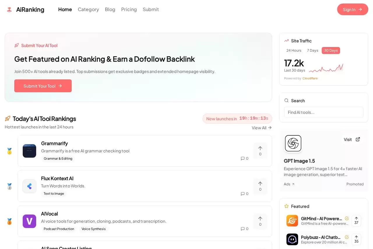
Task: Open the Cloudflare link
Action: pyautogui.click(x=310, y=78)
